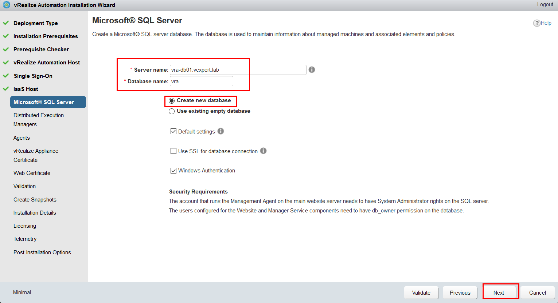The image size is (558, 303).
Task: Click green checkmark next to Single Sign-On
Action: (x=6, y=76)
